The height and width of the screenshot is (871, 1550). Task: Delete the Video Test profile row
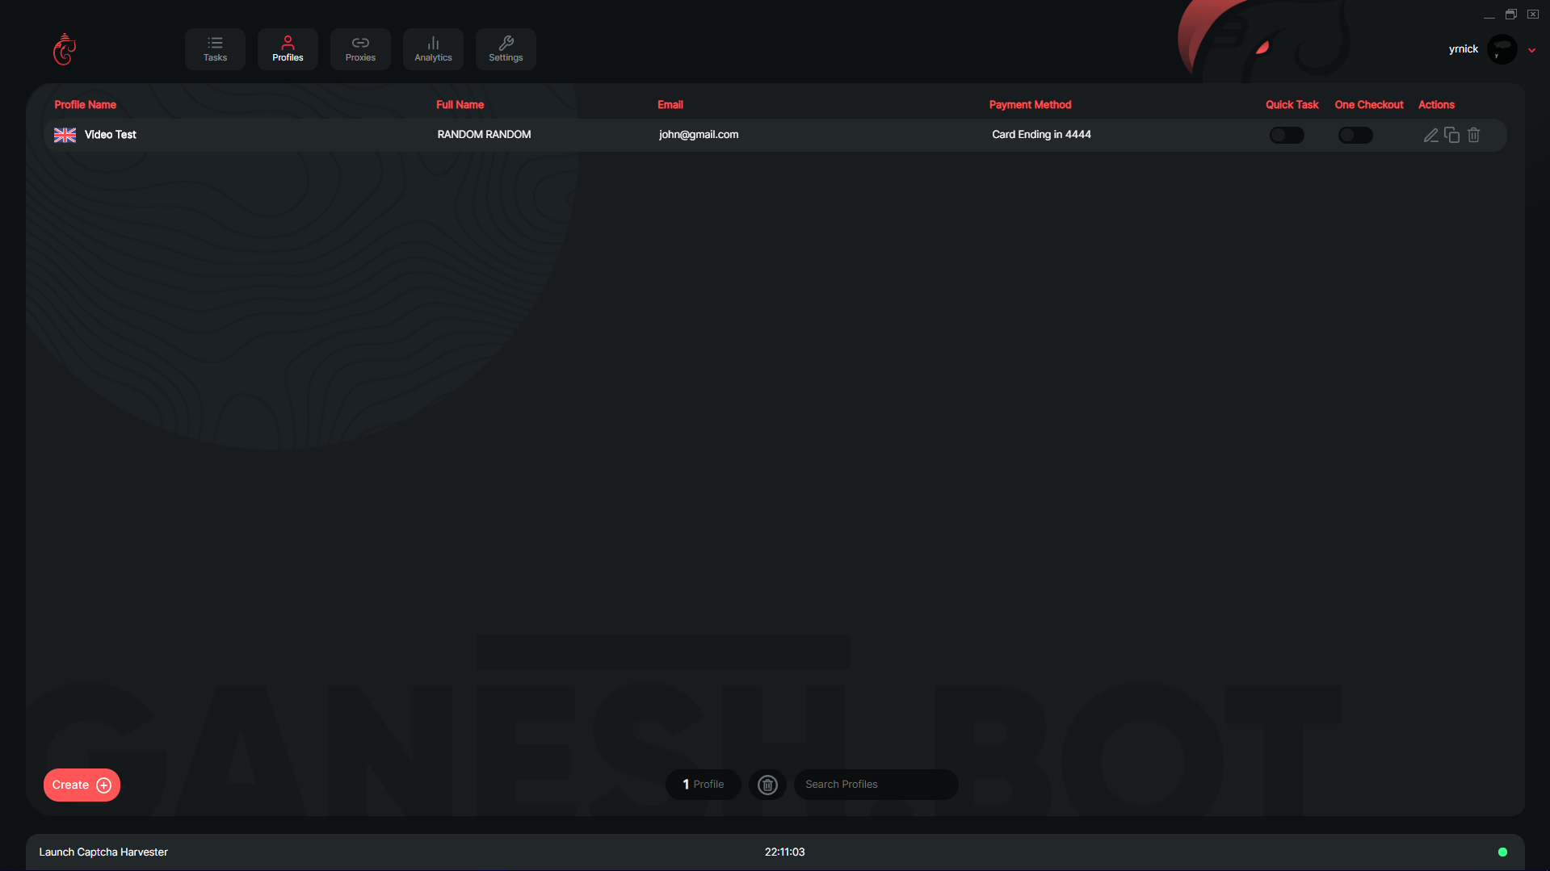[x=1473, y=136]
